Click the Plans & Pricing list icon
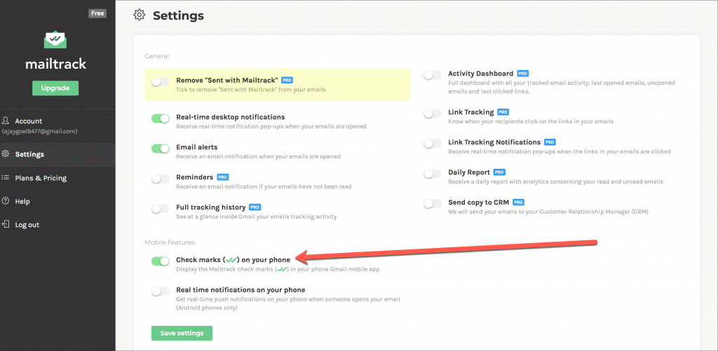 [6, 178]
